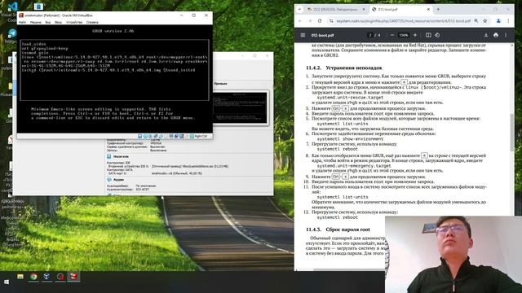Screen dimensions: 522x293
Task: Open PDF viewer more actions menu
Action: tap(506, 35)
